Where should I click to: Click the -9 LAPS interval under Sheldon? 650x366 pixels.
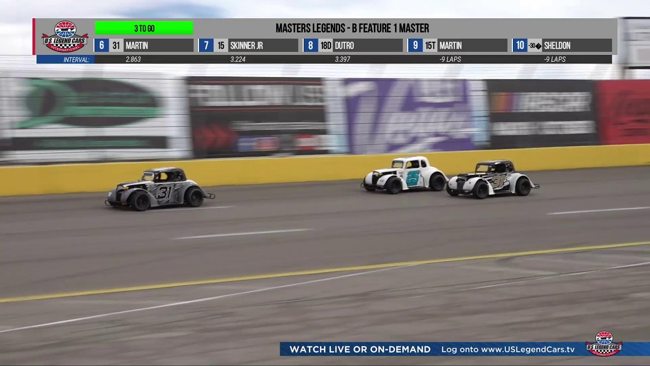pos(555,59)
